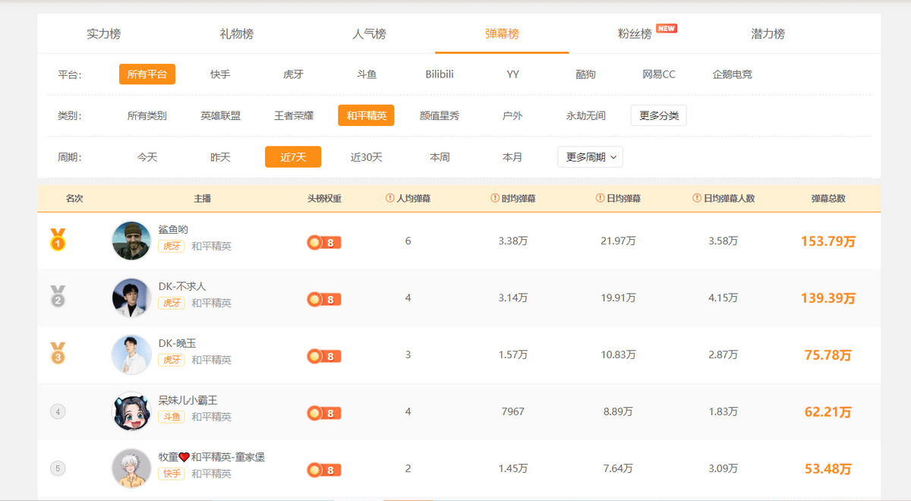Switch to the 粉丝榜 tab
Image resolution: width=911 pixels, height=501 pixels.
635,33
